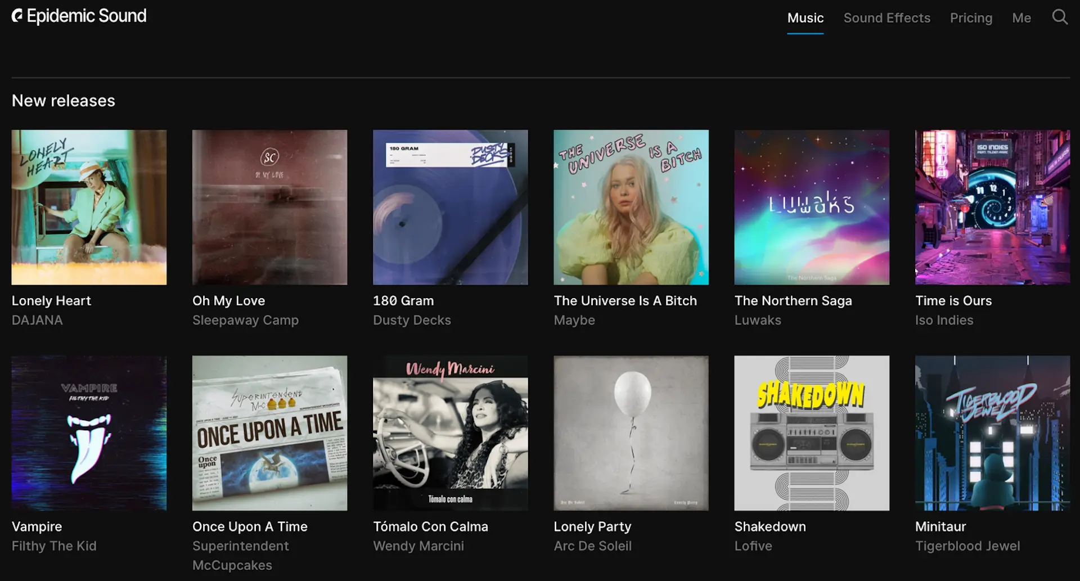Open the Minitaur title link
The image size is (1080, 581).
(940, 526)
